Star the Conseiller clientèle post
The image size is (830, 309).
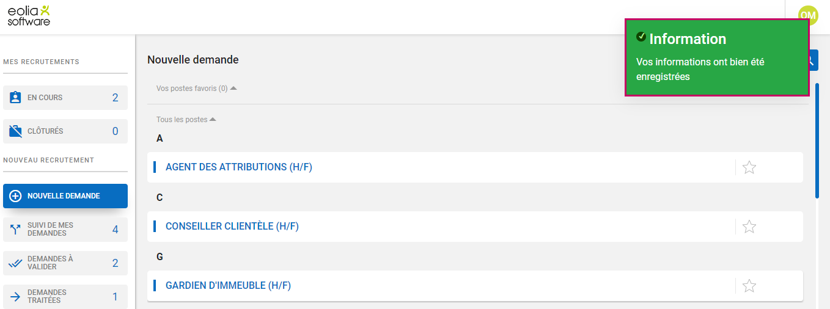pyautogui.click(x=749, y=227)
